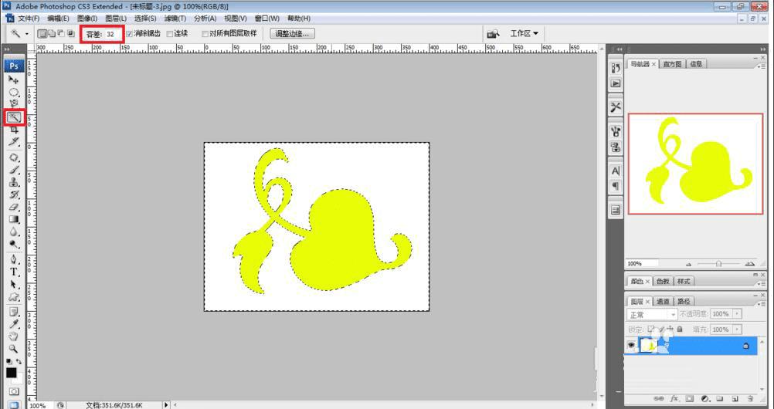Select the Path Selection tool

(13, 285)
